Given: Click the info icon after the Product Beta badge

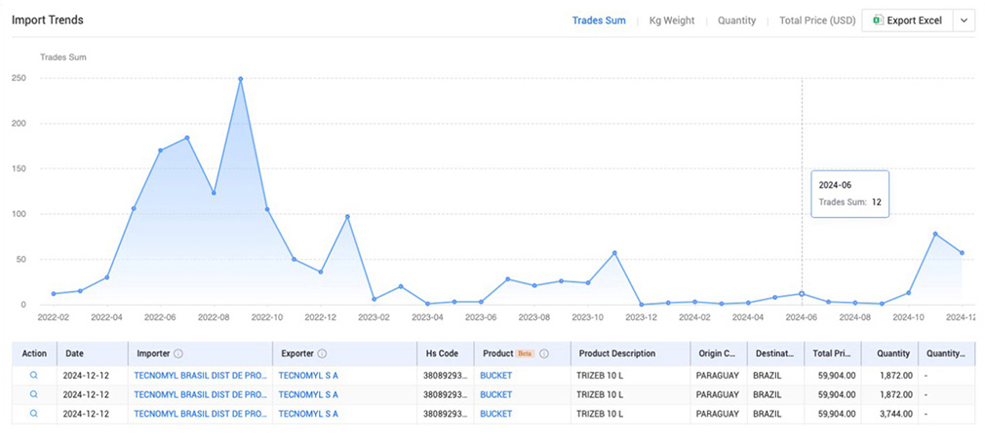Looking at the screenshot, I should (544, 354).
